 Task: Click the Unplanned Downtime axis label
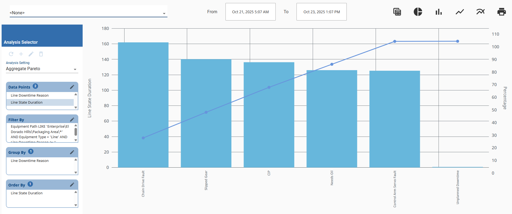pos(457,187)
